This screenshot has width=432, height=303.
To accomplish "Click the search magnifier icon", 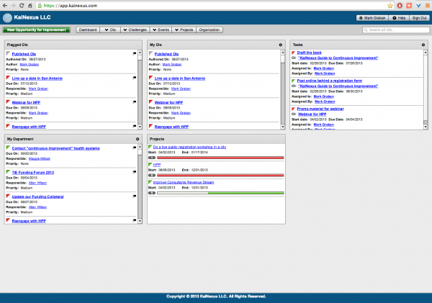I will (x=366, y=30).
